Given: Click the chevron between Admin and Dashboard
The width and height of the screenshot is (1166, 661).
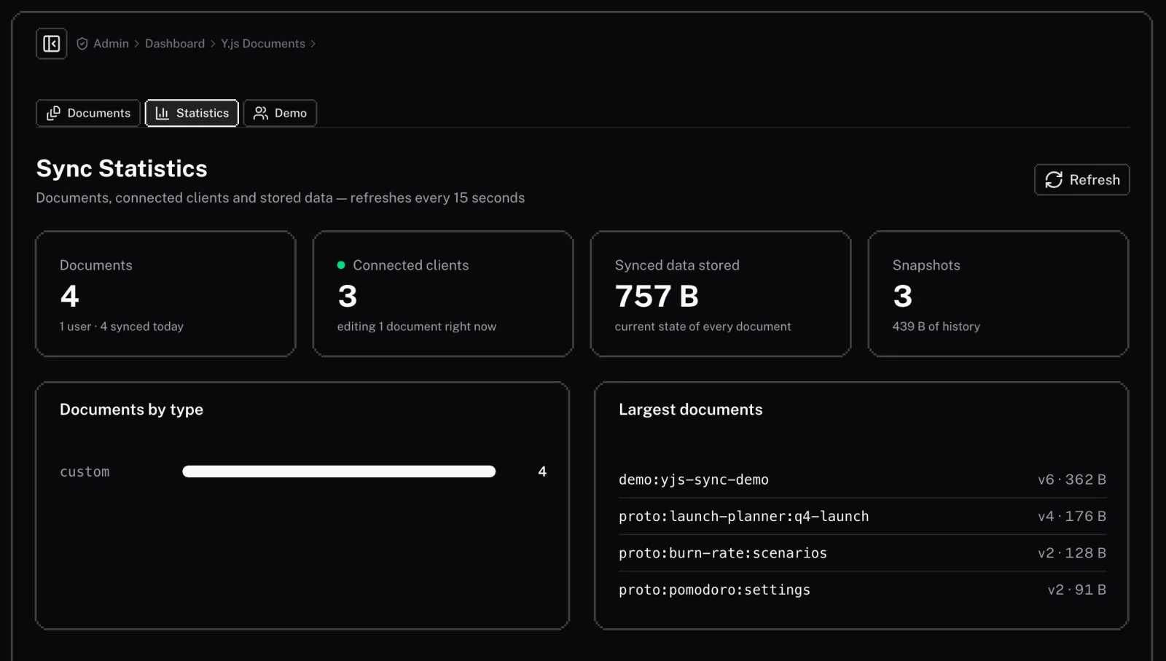Looking at the screenshot, I should coord(136,44).
